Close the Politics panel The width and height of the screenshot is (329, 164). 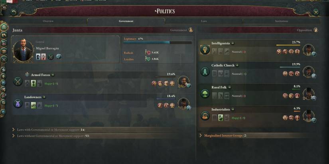point(316,12)
